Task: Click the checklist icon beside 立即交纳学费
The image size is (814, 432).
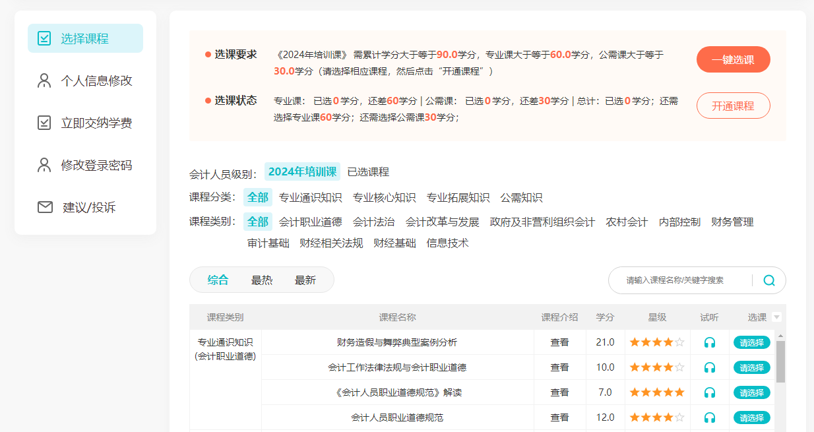Action: pyautogui.click(x=44, y=123)
